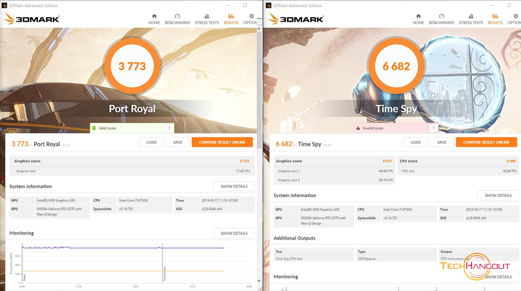Click the 3DMark title bar icon of the Port Royal window

tap(4, 5)
